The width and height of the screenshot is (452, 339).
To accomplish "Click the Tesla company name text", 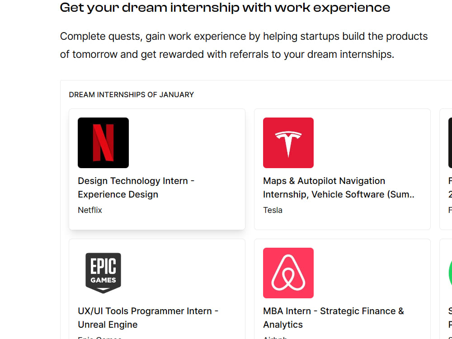I will [x=273, y=210].
